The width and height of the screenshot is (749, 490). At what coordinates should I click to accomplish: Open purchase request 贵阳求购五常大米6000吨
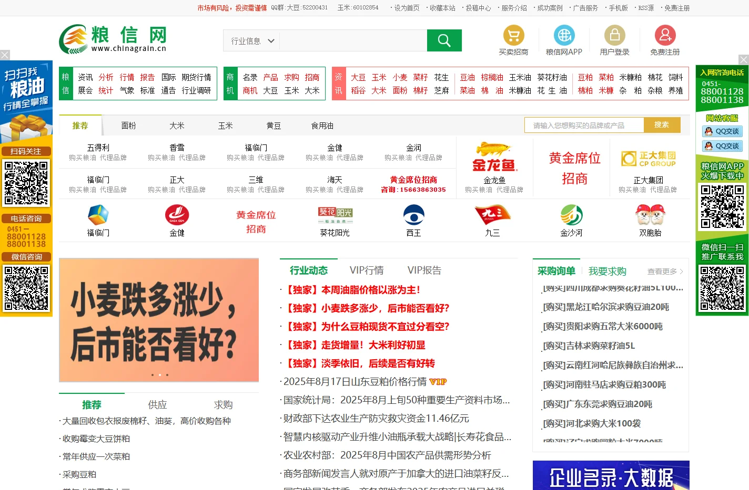[603, 326]
